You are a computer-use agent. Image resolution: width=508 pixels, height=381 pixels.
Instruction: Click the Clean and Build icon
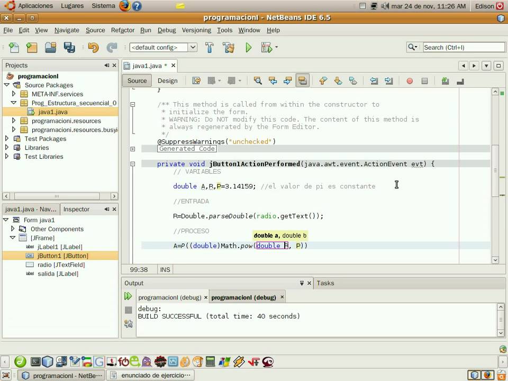(x=229, y=48)
